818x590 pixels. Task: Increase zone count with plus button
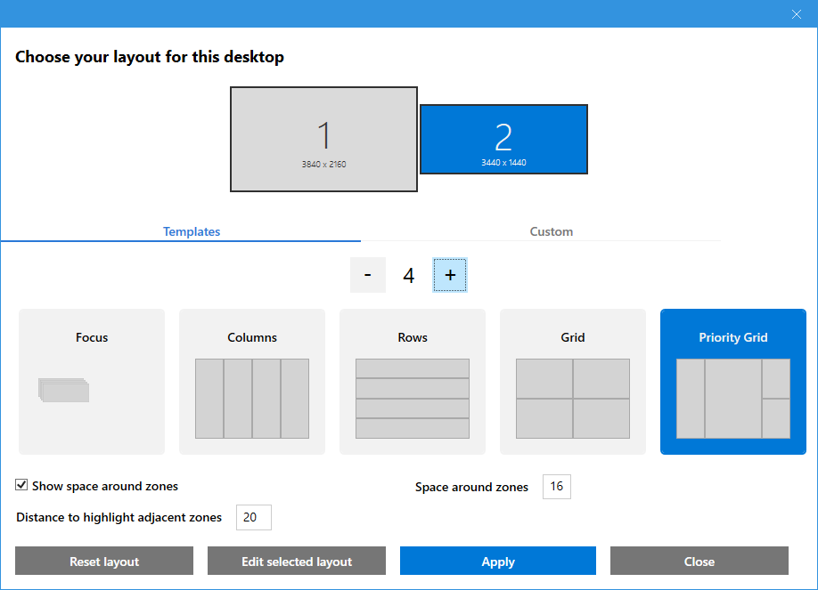450,275
